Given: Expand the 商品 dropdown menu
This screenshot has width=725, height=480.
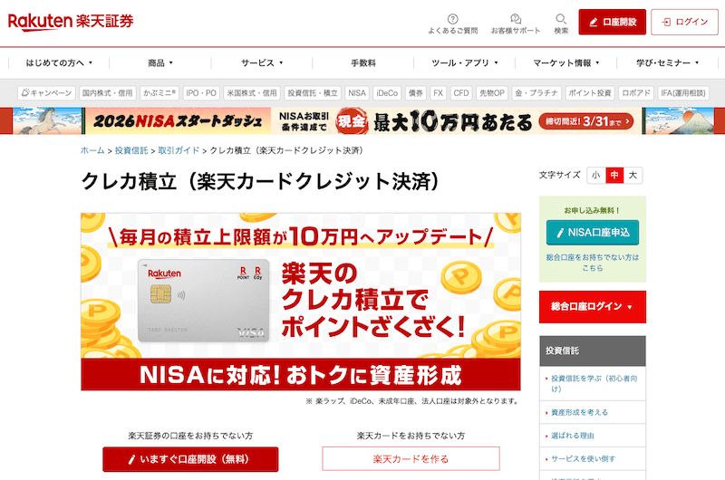Looking at the screenshot, I should 160,63.
